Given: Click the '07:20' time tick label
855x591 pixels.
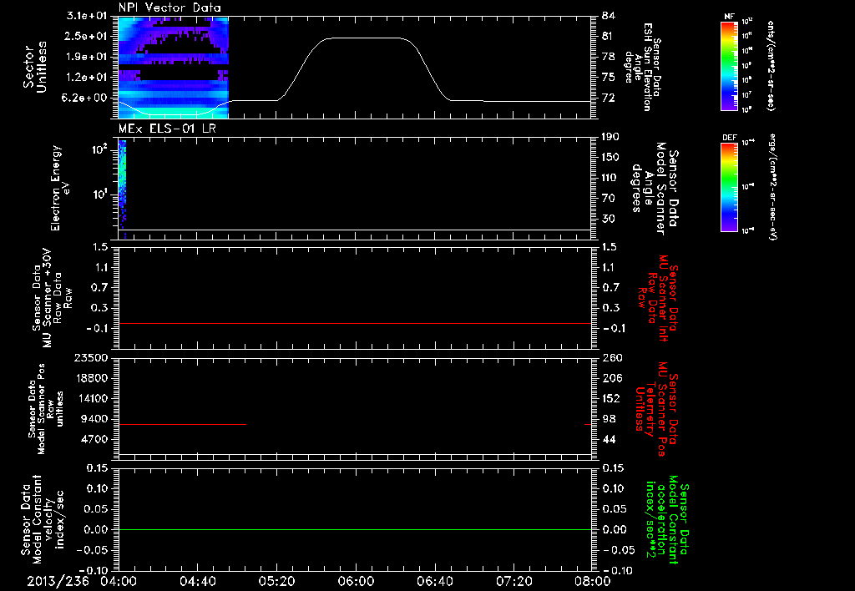Looking at the screenshot, I should click(514, 581).
